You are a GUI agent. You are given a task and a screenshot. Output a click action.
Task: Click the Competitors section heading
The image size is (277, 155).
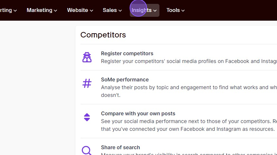pos(103,35)
